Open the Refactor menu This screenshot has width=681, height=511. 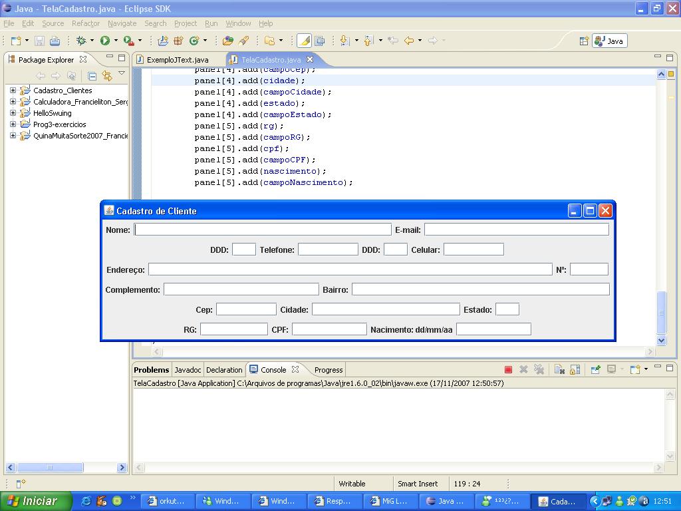[x=85, y=23]
